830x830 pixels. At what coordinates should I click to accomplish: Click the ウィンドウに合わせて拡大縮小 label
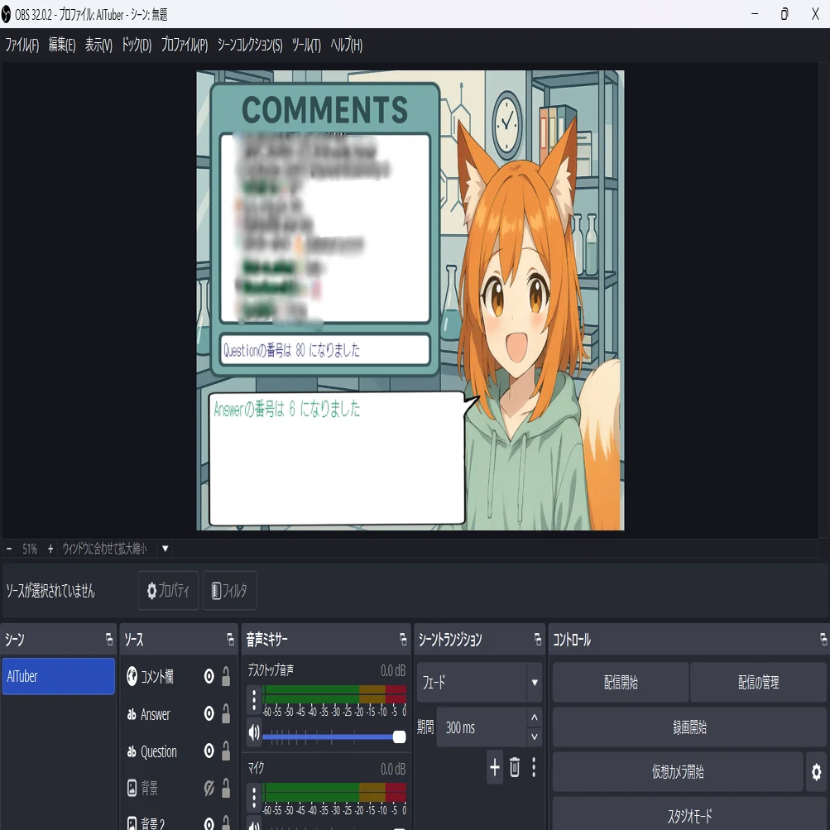tap(105, 549)
